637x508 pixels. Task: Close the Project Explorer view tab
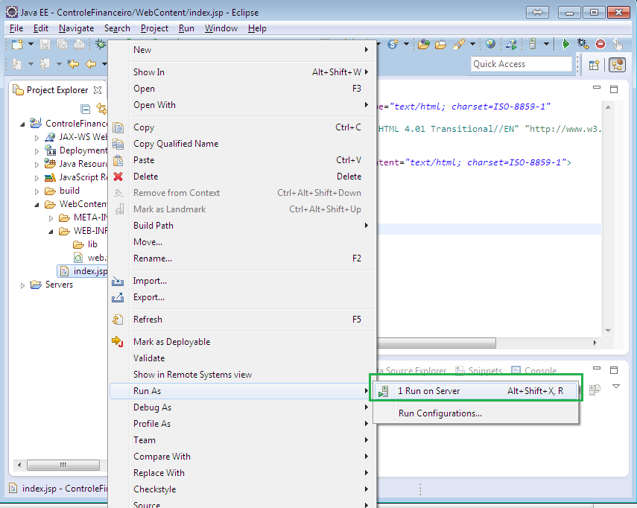click(98, 89)
